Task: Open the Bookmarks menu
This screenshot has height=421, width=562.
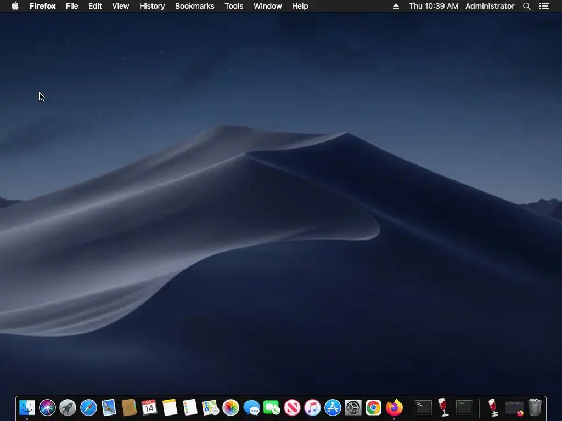Action: (195, 6)
